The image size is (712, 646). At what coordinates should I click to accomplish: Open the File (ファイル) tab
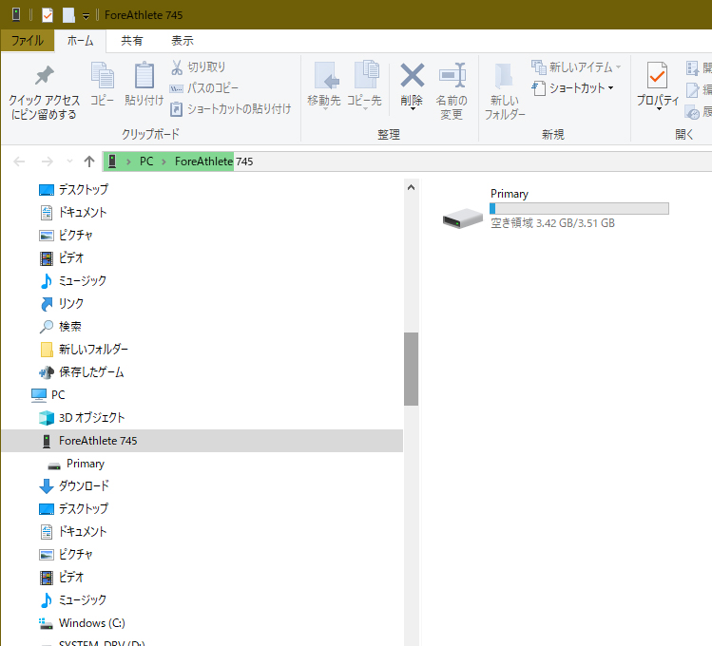[x=28, y=41]
